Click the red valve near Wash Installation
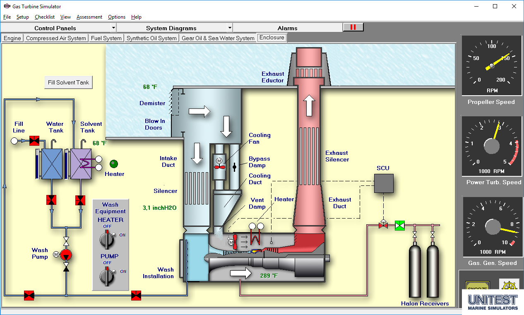The image size is (524, 315). (x=136, y=296)
